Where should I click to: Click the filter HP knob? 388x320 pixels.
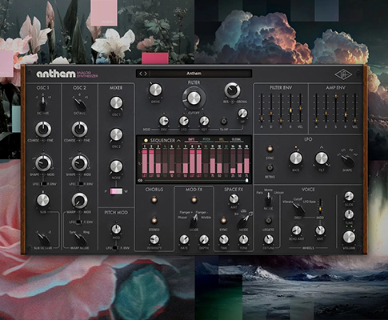point(242,114)
